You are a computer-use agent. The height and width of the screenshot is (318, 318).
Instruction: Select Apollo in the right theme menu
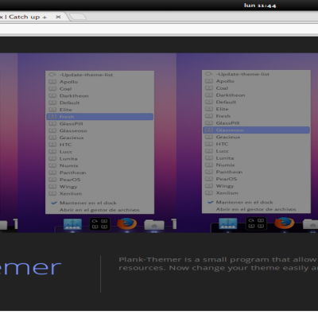256,81
